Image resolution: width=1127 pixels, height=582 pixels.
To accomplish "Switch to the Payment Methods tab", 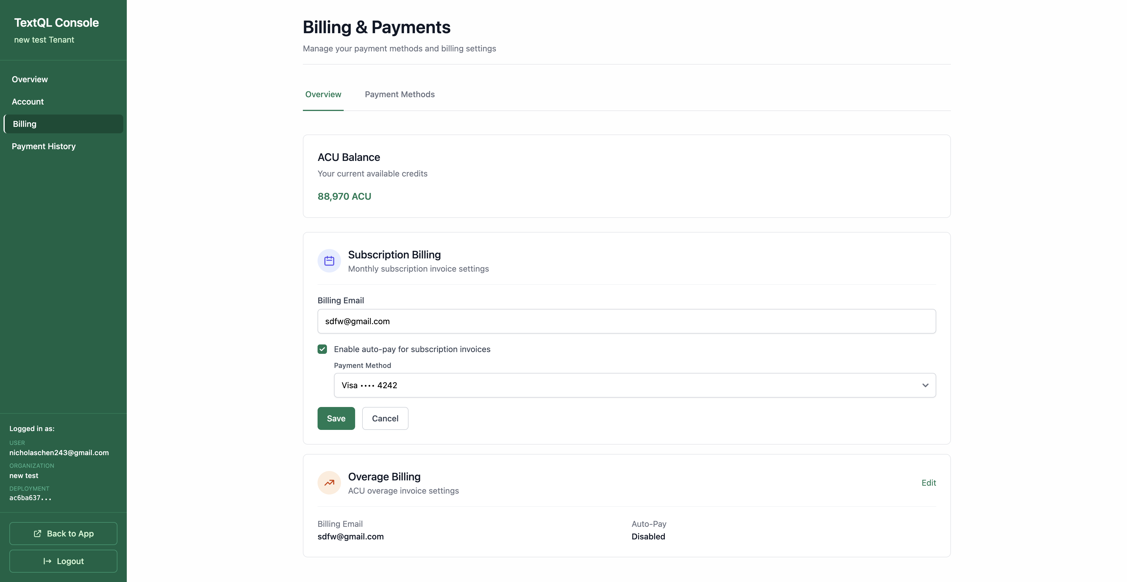I will point(399,94).
